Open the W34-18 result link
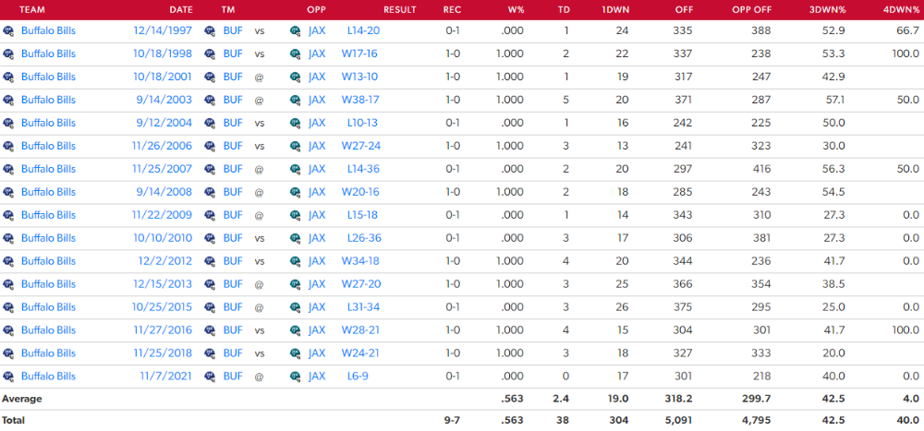Screen dimensions: 924x431 [x=360, y=261]
